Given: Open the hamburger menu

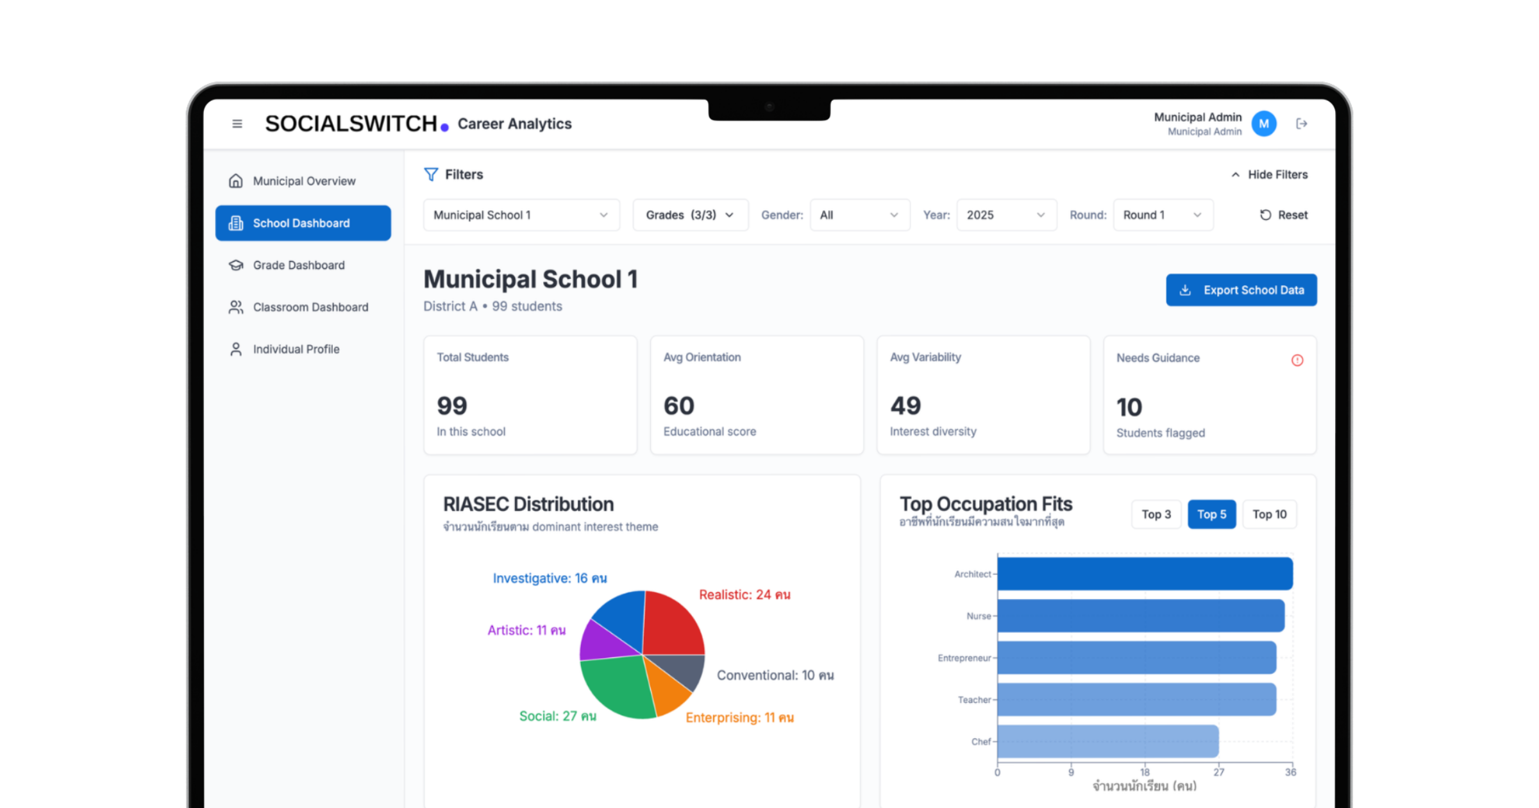Looking at the screenshot, I should tap(237, 123).
